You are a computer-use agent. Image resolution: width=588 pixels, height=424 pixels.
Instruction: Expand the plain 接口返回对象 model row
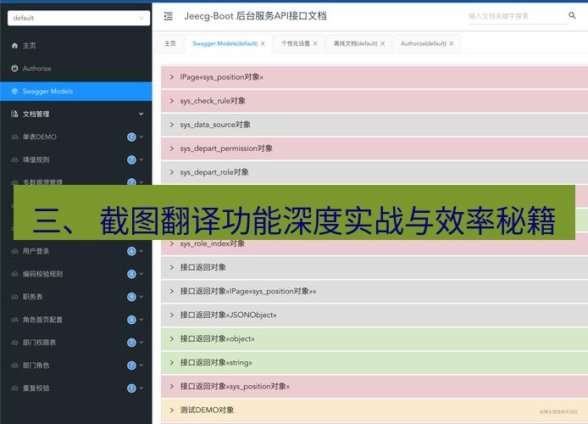(374, 267)
